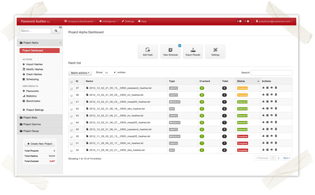View hash row 41 with eye icon

(272, 102)
